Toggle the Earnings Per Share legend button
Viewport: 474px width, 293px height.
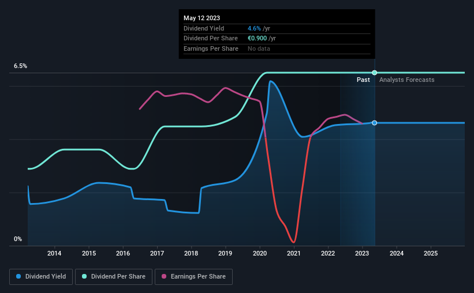193,277
